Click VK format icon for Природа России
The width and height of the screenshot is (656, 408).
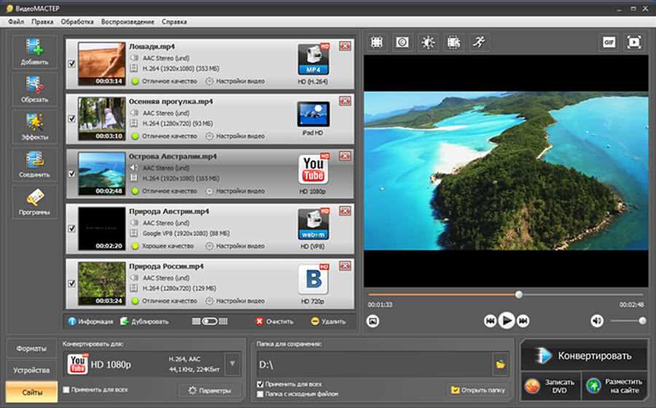[x=313, y=279]
